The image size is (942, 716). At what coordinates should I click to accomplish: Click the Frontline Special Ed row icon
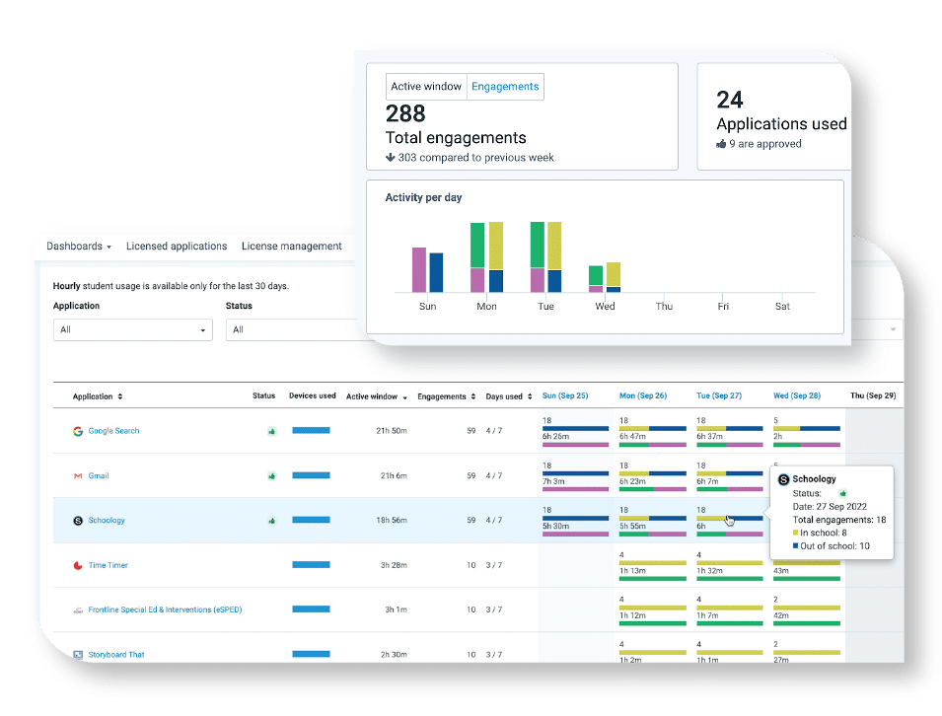point(78,610)
